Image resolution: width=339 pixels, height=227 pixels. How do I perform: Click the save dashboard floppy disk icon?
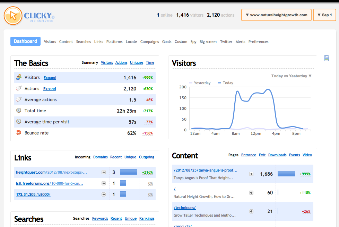tap(327, 58)
